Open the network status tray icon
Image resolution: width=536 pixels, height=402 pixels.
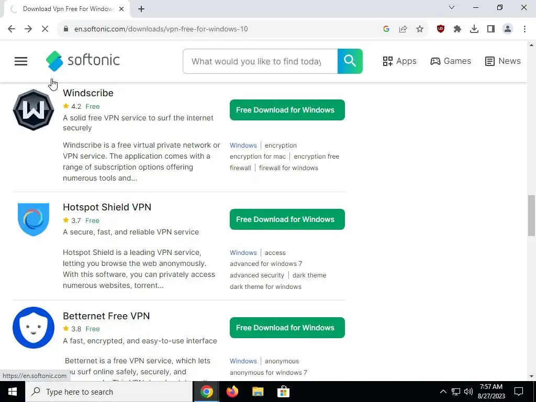coord(456,392)
